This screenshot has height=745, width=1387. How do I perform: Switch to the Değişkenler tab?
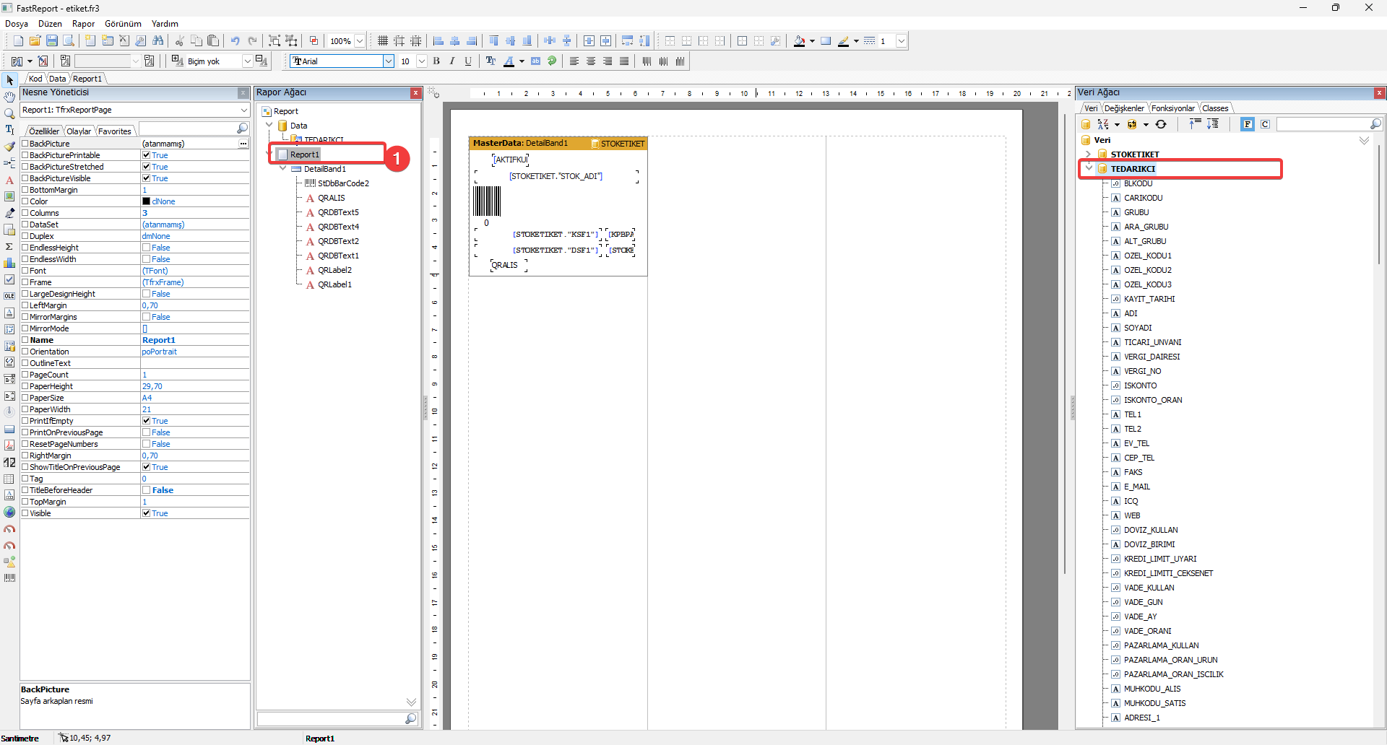coord(1123,108)
